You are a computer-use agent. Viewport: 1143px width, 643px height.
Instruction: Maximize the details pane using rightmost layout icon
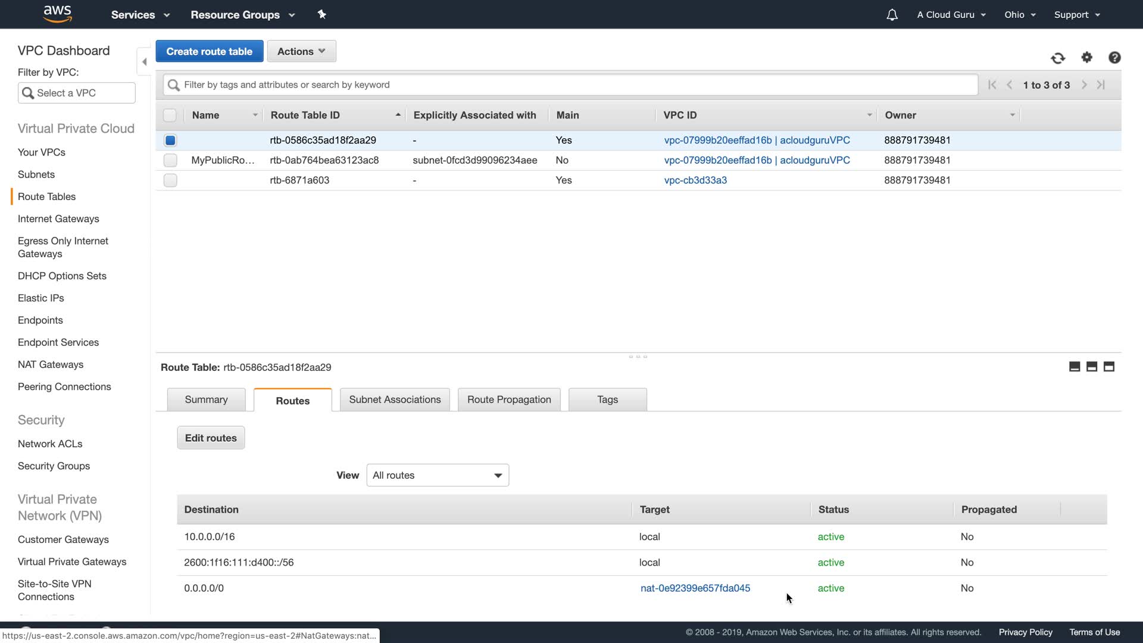pyautogui.click(x=1108, y=367)
